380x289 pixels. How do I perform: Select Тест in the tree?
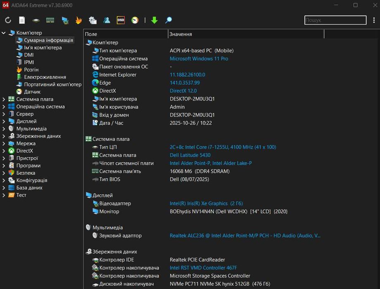tap(21, 195)
